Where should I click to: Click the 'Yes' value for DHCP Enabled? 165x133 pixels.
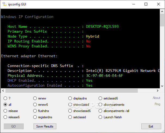[x=89, y=81]
